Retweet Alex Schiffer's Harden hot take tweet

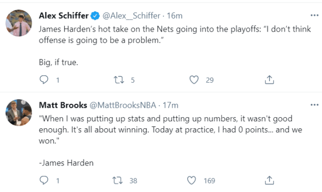[x=119, y=80]
